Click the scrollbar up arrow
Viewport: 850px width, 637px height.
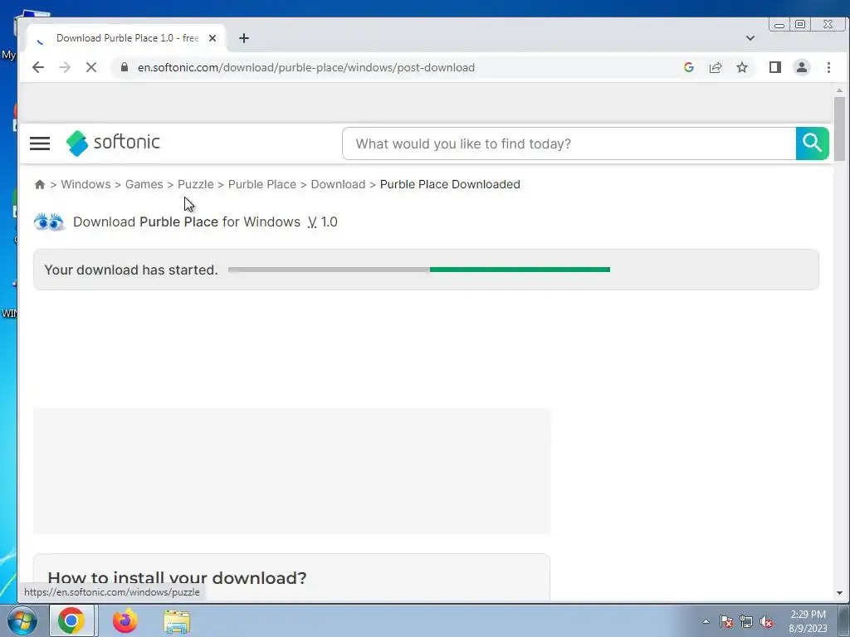840,90
